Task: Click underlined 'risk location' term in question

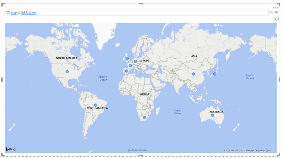Action: 29,12
